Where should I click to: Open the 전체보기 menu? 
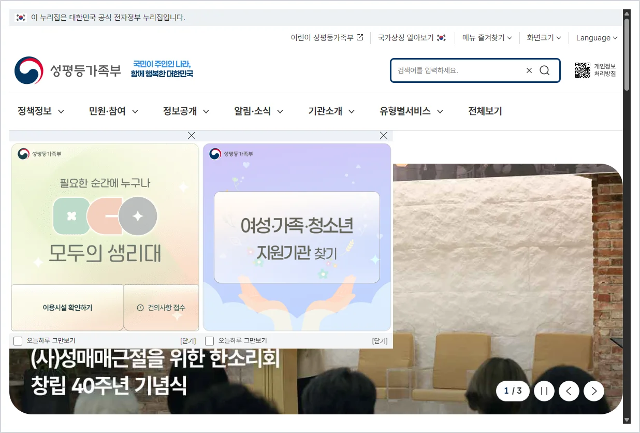[485, 111]
